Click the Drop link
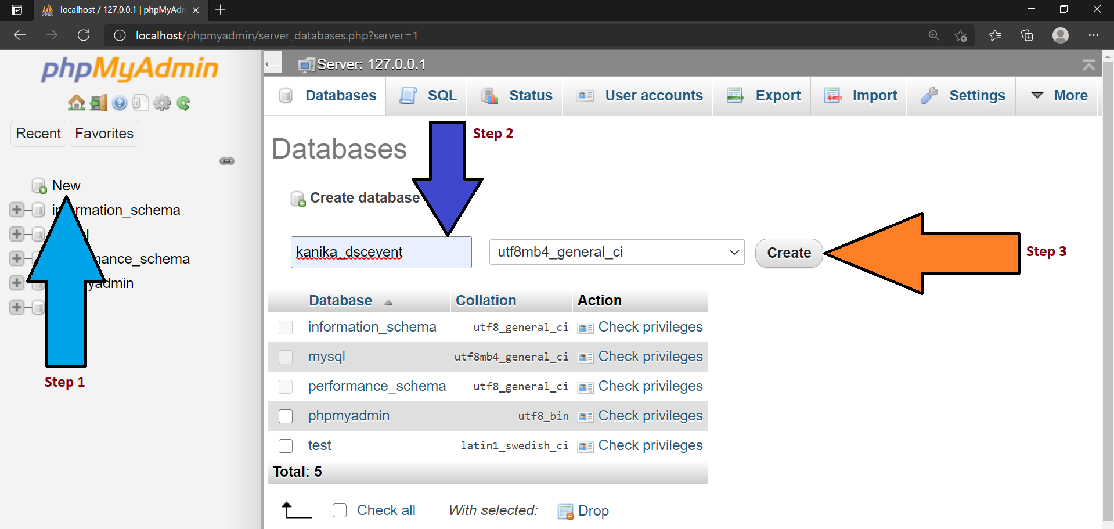The height and width of the screenshot is (529, 1114). pyautogui.click(x=593, y=511)
